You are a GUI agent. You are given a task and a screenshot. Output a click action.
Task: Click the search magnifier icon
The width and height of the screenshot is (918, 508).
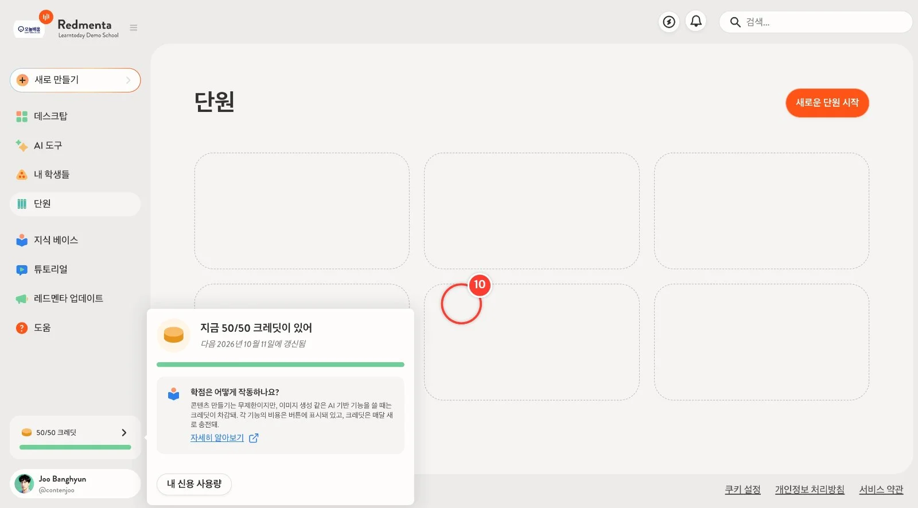[x=735, y=22]
